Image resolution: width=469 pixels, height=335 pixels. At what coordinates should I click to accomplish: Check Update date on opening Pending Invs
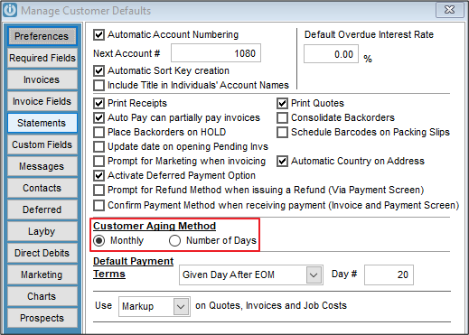coord(98,146)
